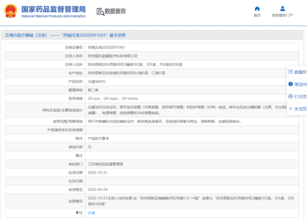Click GP-pro、GP-basic、GP-home model value
The width and height of the screenshot is (307, 220).
(x=113, y=99)
